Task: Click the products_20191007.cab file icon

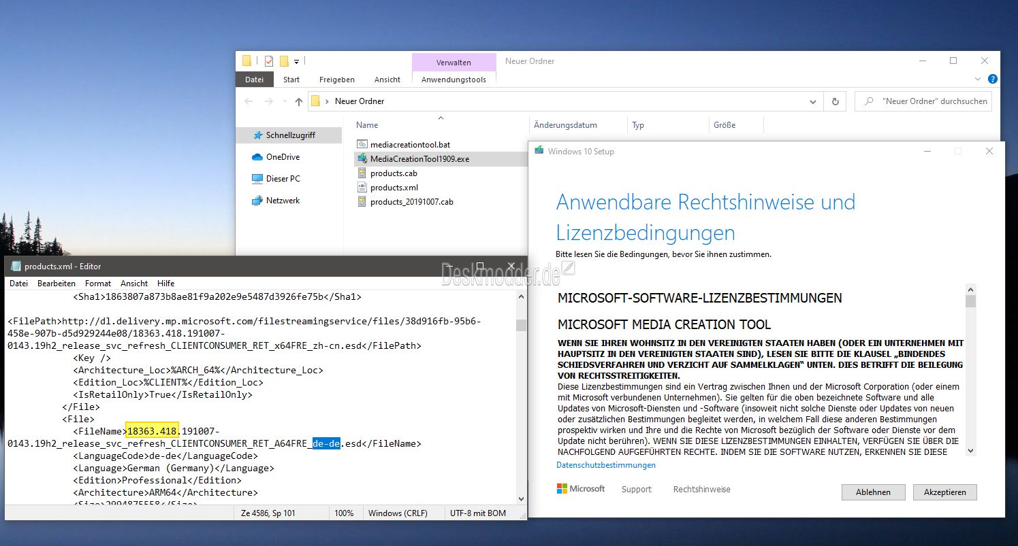Action: 362,202
